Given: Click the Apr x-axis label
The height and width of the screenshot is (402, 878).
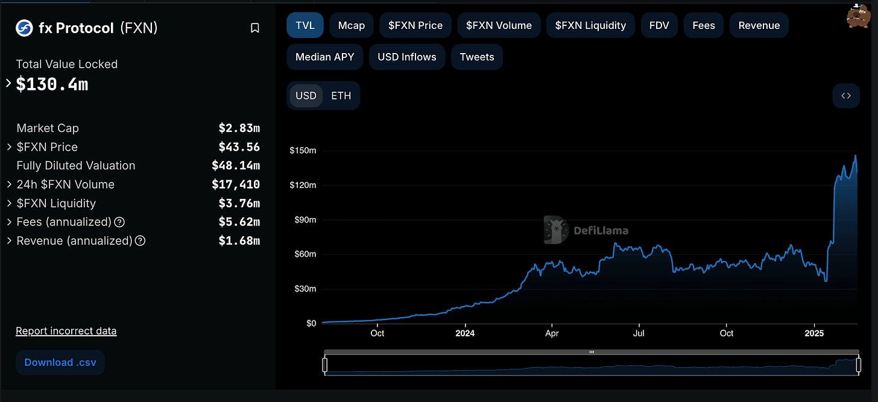Looking at the screenshot, I should [x=551, y=333].
